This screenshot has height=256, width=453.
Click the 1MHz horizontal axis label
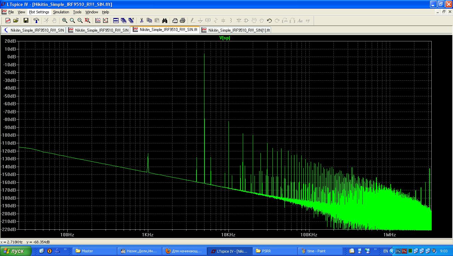[389, 235]
